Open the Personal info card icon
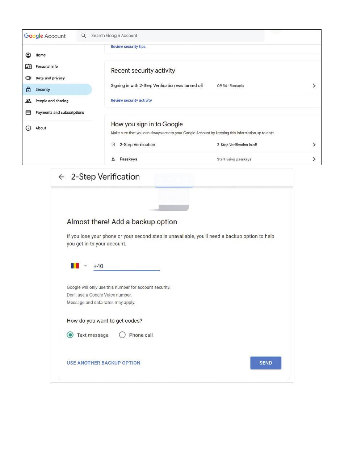 28,67
